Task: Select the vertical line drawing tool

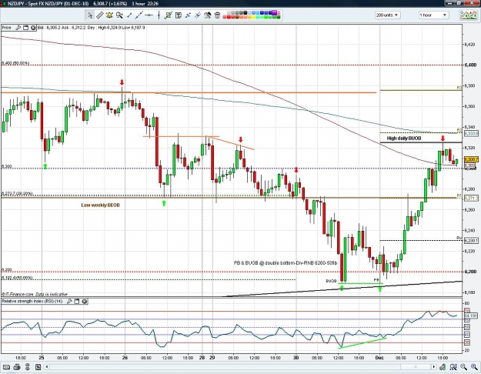Action: 159,15
